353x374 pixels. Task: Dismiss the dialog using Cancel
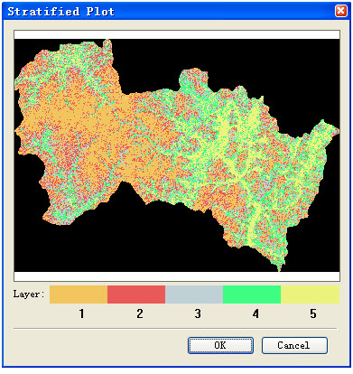tap(294, 345)
